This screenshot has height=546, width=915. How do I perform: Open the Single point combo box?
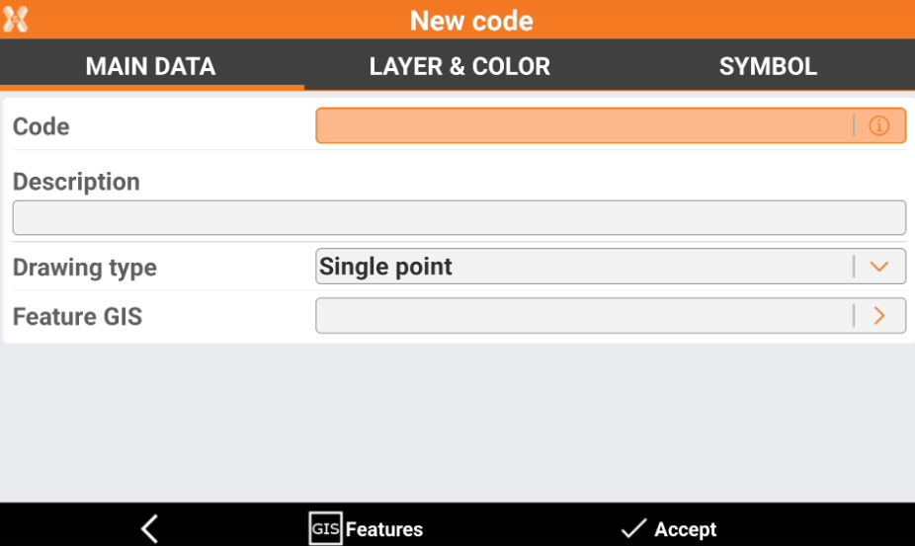click(x=583, y=267)
